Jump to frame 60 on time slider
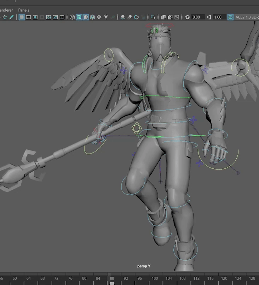The height and width of the screenshot is (285, 259). [x=15, y=278]
